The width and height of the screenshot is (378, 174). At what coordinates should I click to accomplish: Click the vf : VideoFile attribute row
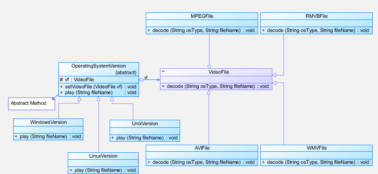[99, 80]
